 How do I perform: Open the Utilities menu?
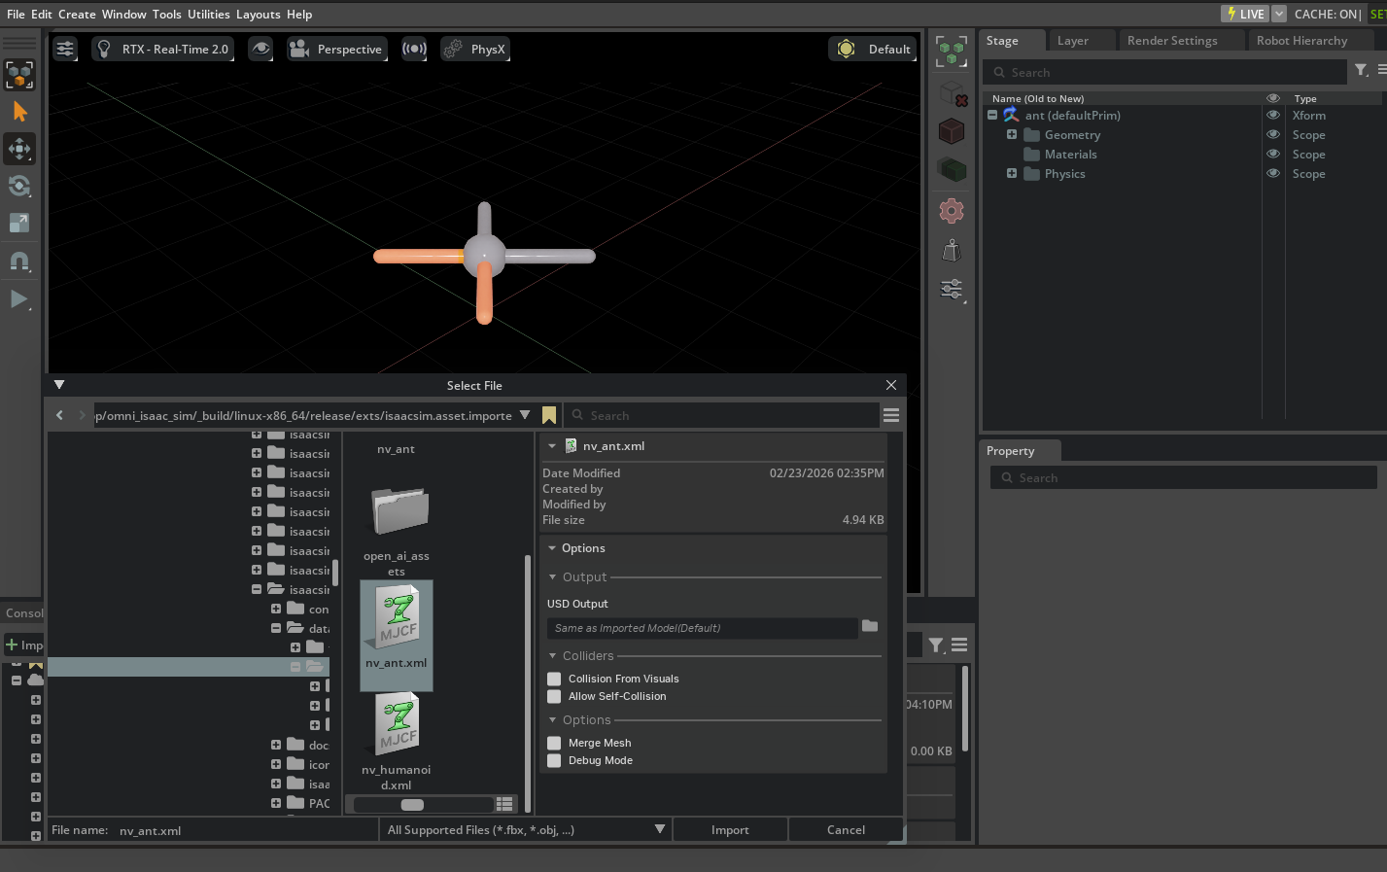pyautogui.click(x=208, y=14)
